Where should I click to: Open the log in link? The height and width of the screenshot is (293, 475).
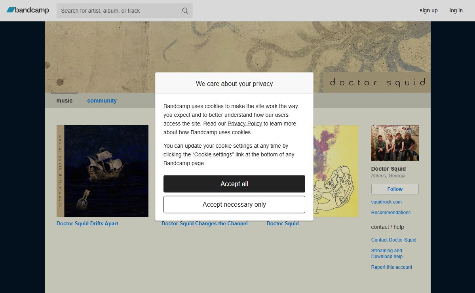tap(456, 10)
